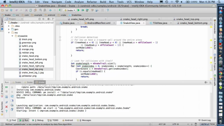
Task: Open the Refactor menu
Action: click(92, 2)
